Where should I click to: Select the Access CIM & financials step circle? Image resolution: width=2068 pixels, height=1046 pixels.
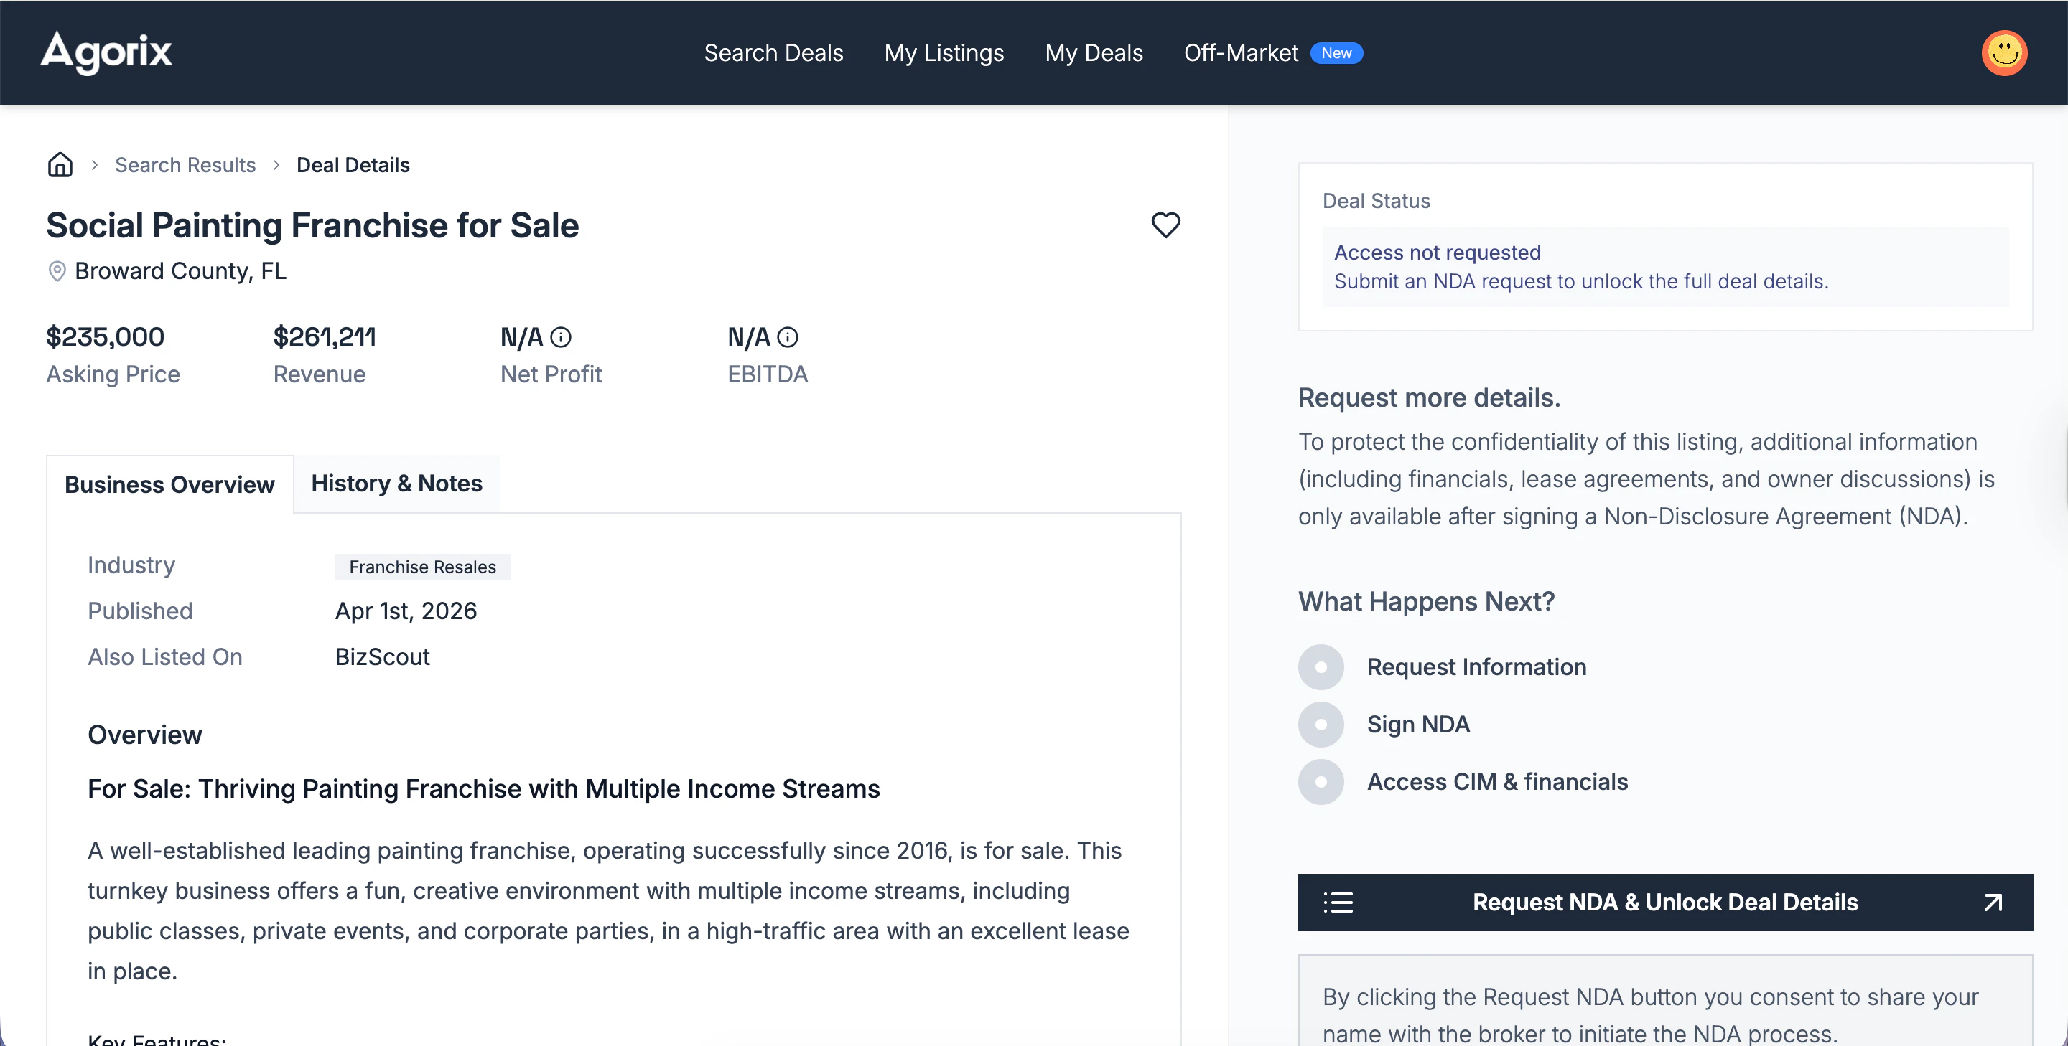[x=1321, y=781]
